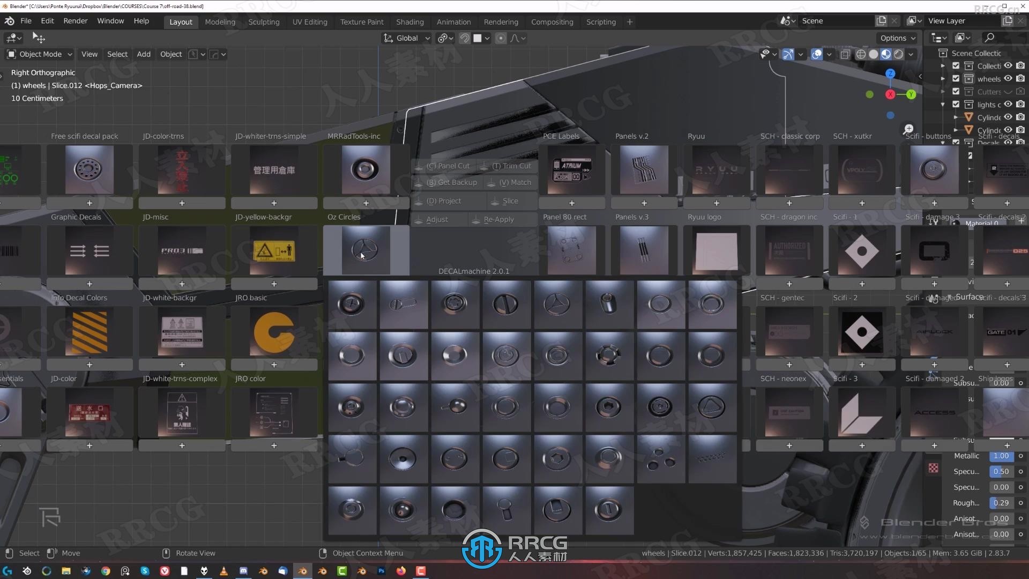Image resolution: width=1029 pixels, height=579 pixels.
Task: Switch to solid shading mode
Action: coord(874,54)
